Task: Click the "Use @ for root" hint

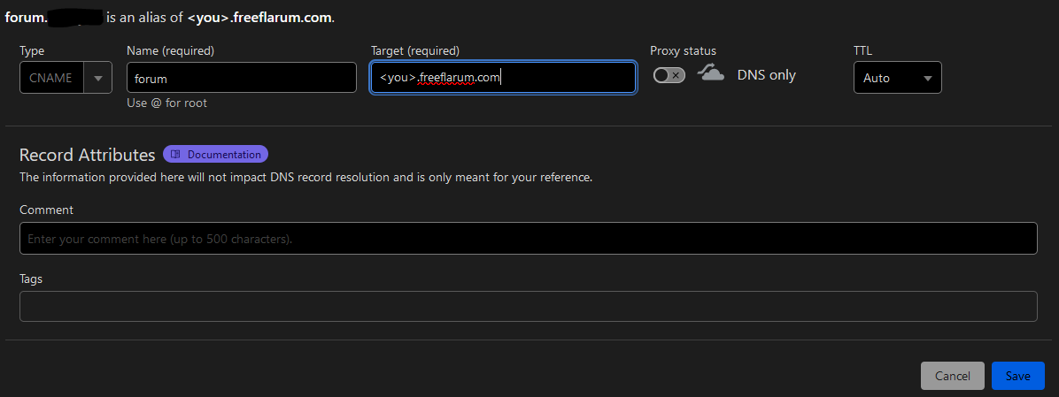Action: pyautogui.click(x=166, y=103)
